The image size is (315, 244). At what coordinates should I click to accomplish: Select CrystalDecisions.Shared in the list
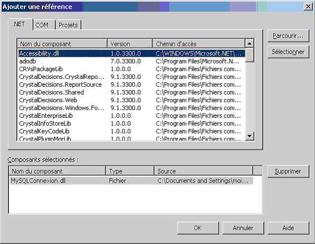[x=131, y=92]
